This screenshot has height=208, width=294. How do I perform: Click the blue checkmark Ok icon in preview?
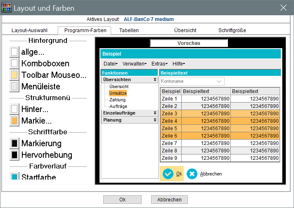(x=168, y=174)
